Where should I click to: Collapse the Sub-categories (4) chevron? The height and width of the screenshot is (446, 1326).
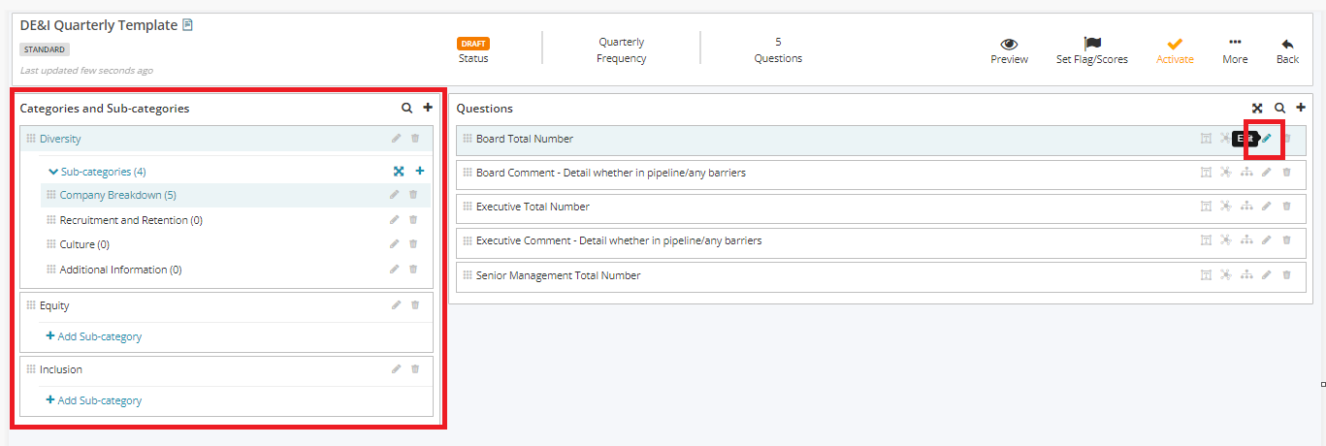coord(53,172)
